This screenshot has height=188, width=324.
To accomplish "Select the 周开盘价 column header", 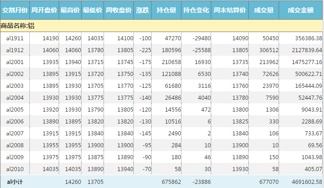I will 44,10.
